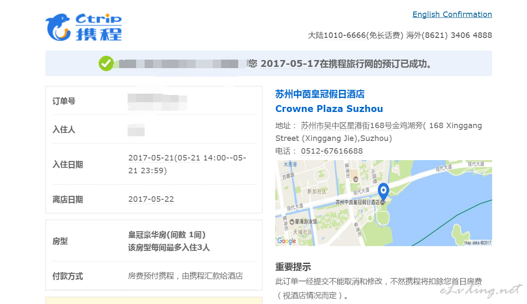Image resolution: width=527 pixels, height=304 pixels.
Task: Click check-in date 2017-05-21 value
Action: pyautogui.click(x=151, y=158)
